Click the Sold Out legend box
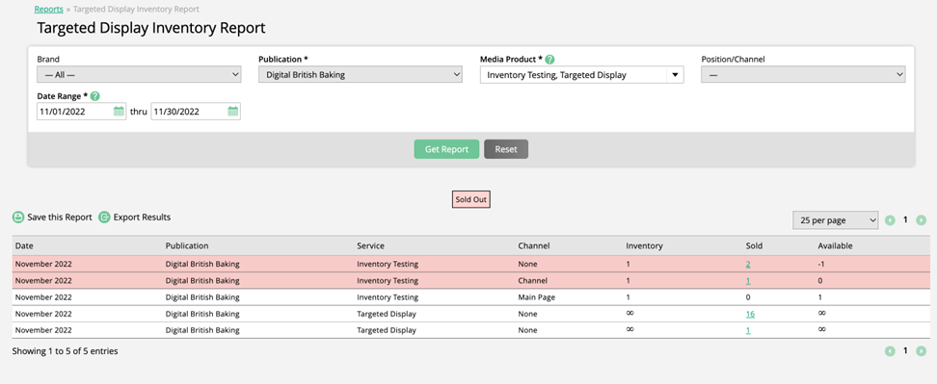The image size is (937, 384). [470, 200]
